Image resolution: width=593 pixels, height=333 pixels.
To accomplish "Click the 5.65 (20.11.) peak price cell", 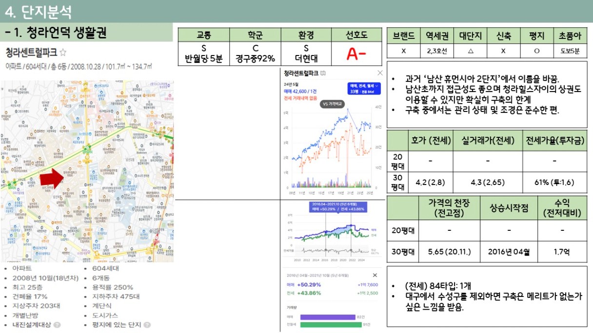I will (x=449, y=252).
